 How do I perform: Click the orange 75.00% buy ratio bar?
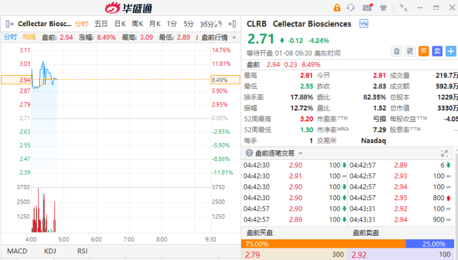coord(323,244)
